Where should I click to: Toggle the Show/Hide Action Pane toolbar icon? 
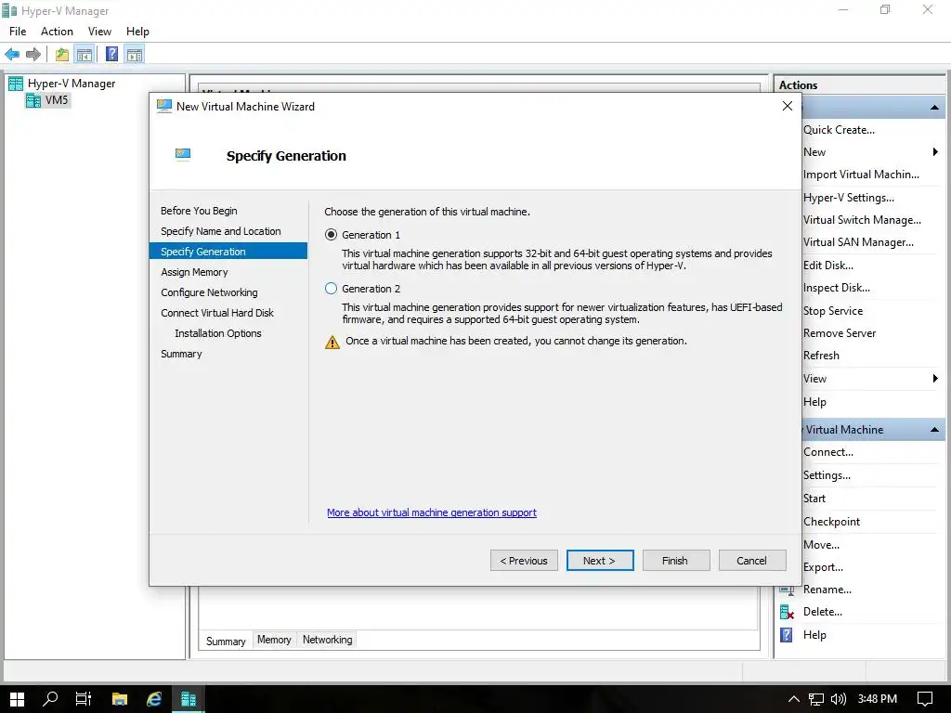click(x=135, y=55)
